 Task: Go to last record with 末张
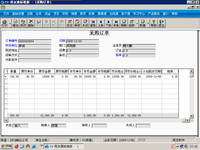coord(116,23)
